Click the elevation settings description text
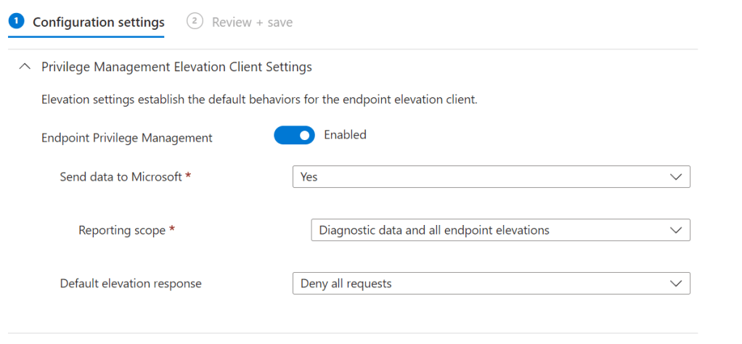This screenshot has width=742, height=344. 259,100
